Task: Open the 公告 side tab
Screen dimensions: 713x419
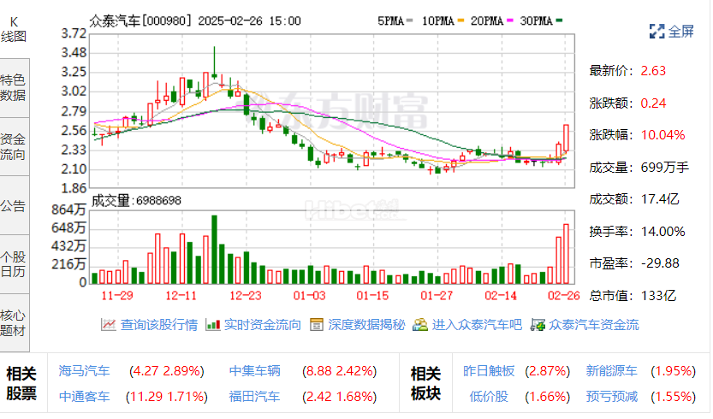Action: click(x=14, y=206)
